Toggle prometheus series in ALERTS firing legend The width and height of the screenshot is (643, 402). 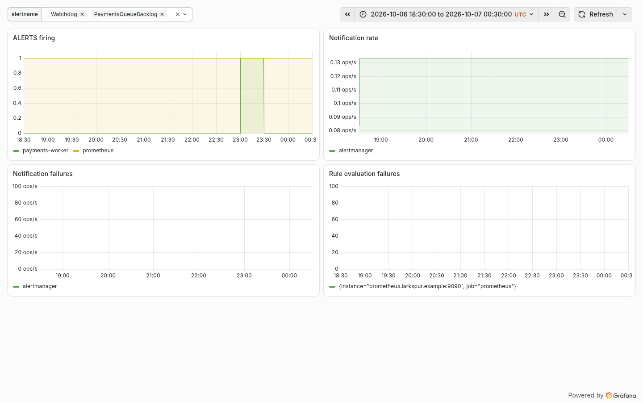click(x=98, y=151)
